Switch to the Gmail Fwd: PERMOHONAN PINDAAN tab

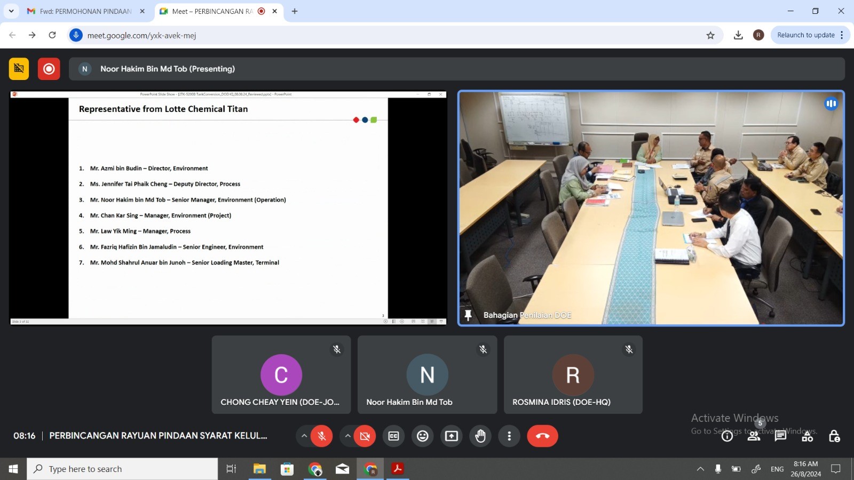(86, 11)
